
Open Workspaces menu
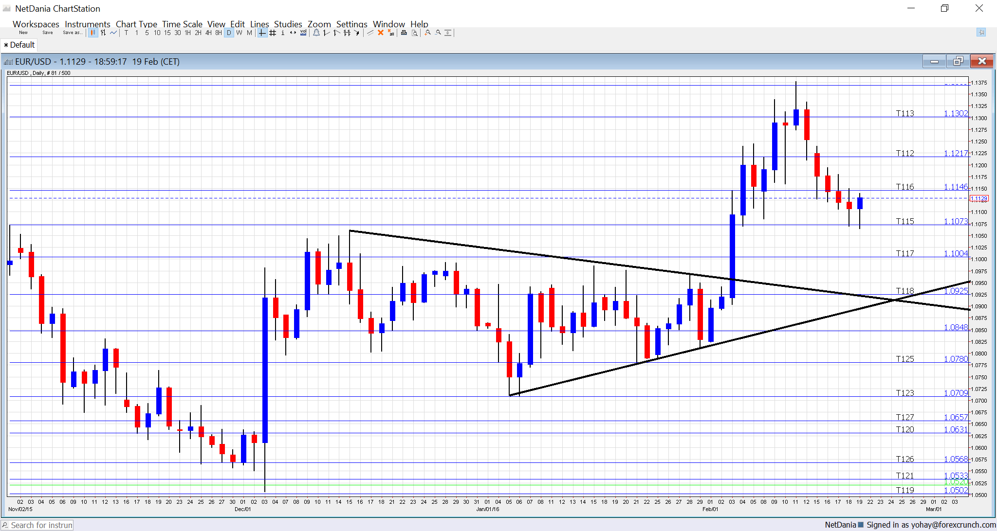coord(36,24)
